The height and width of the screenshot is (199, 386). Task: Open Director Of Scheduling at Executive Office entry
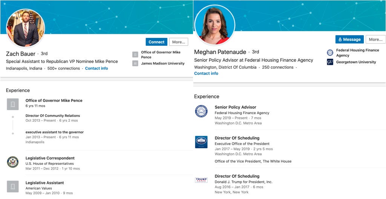(237, 138)
